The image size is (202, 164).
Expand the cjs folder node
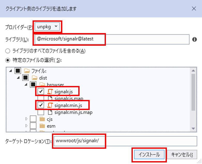26,119
